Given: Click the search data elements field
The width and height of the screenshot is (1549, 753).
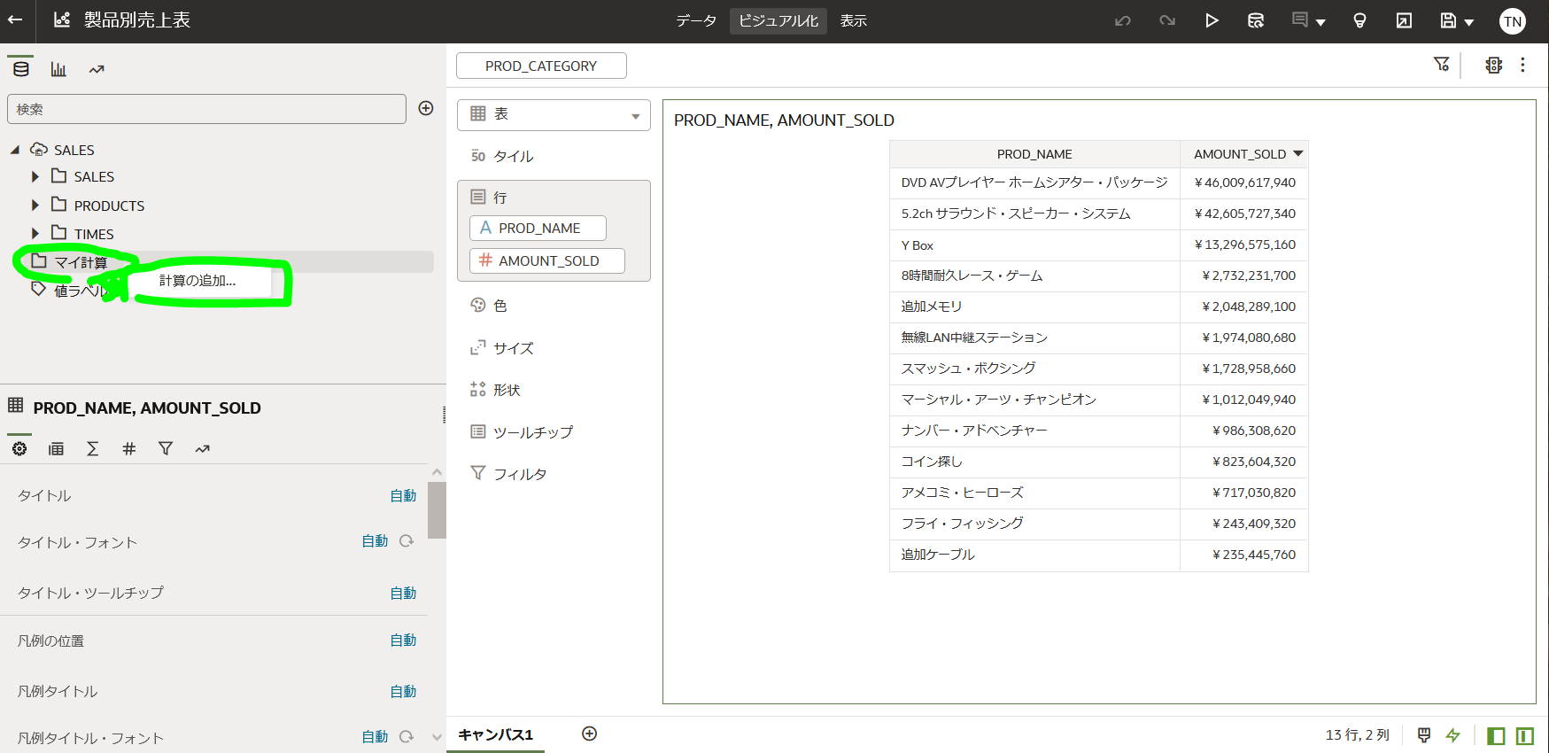Looking at the screenshot, I should (206, 109).
